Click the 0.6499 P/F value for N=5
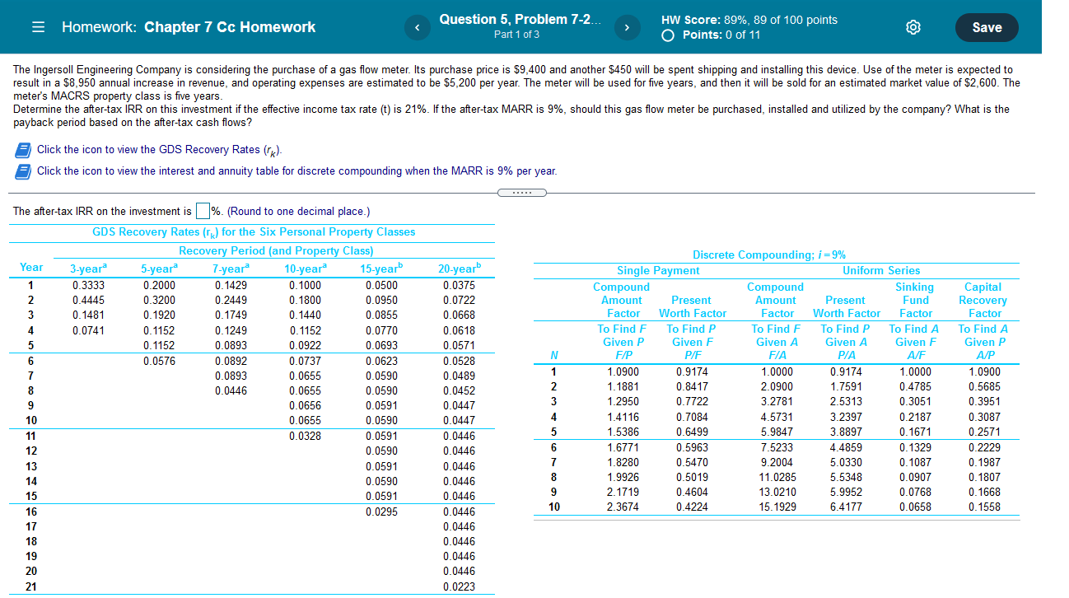 click(692, 432)
